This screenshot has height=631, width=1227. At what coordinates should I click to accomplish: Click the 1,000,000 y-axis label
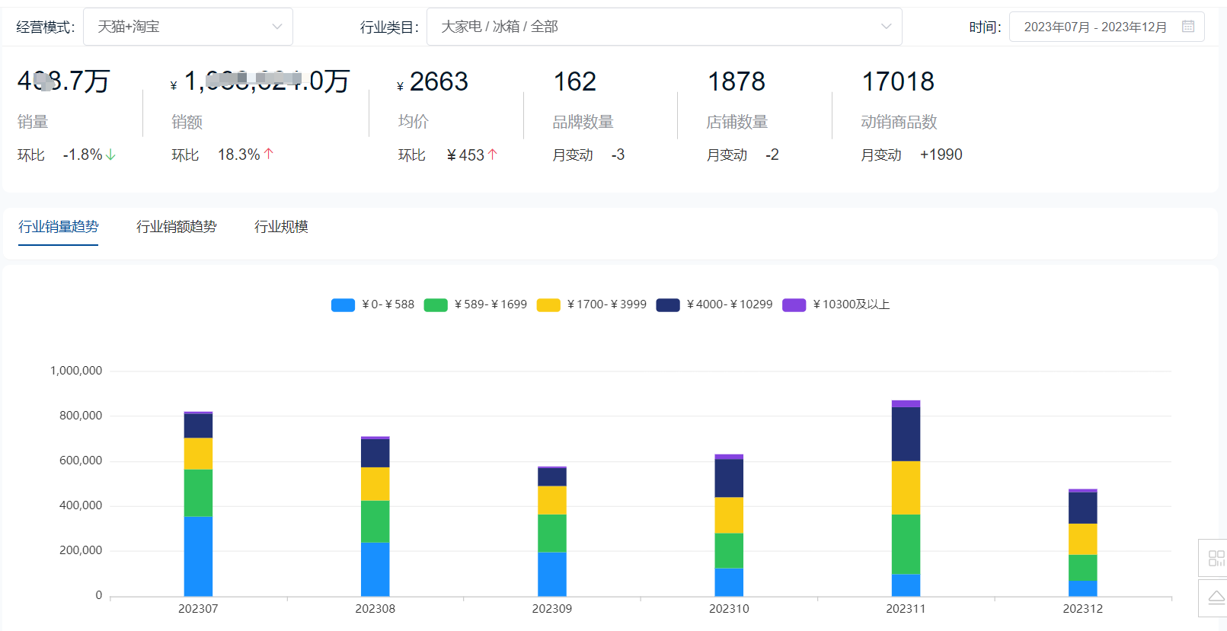pos(76,371)
